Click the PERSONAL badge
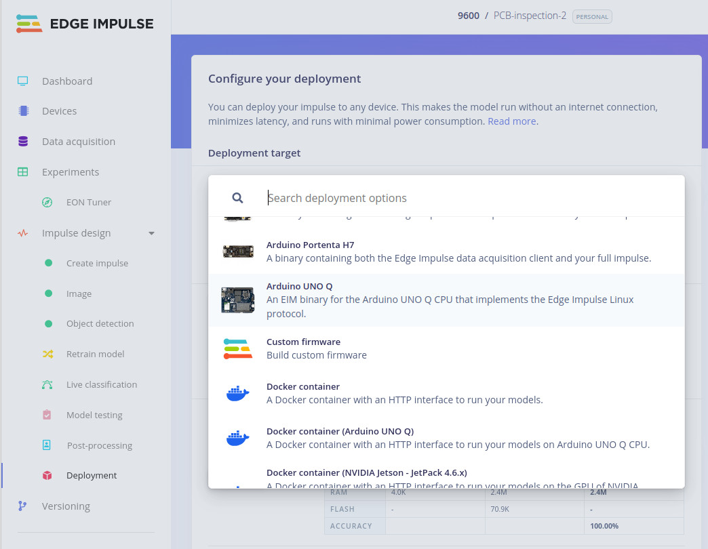 [x=592, y=17]
